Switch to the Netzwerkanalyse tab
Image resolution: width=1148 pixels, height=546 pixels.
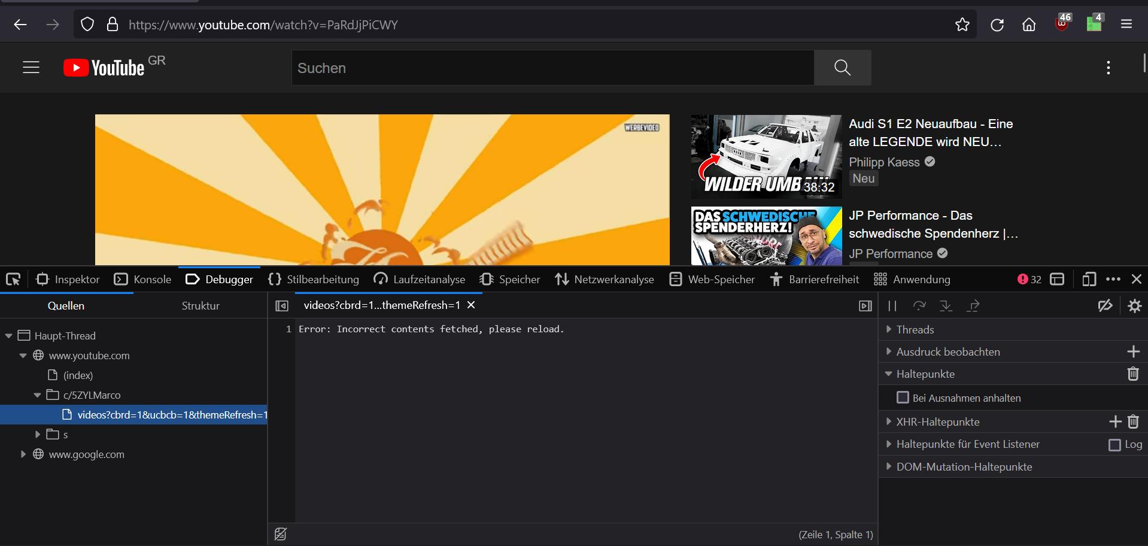tap(615, 279)
